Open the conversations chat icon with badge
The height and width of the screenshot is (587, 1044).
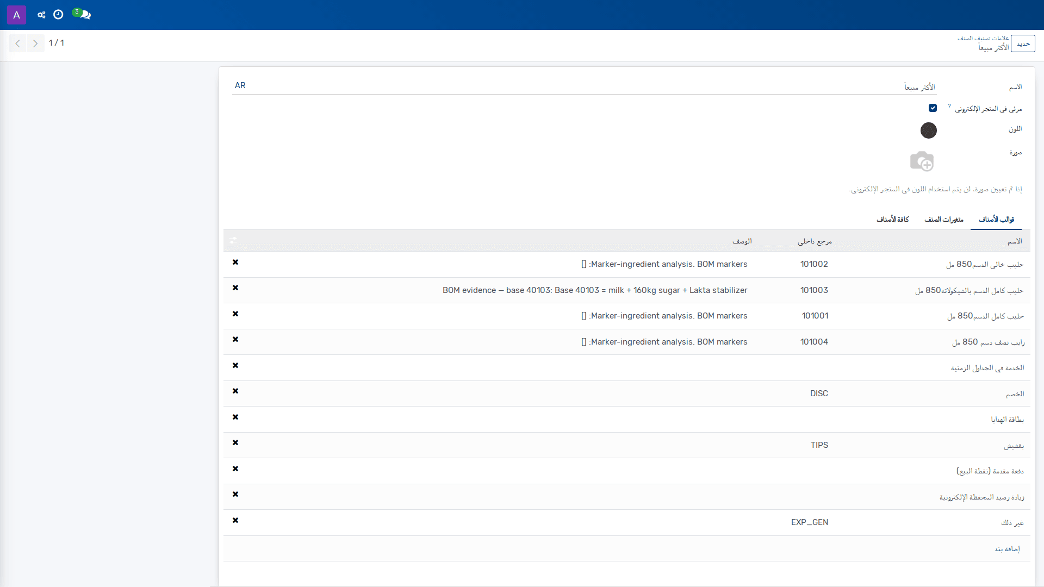pyautogui.click(x=82, y=15)
